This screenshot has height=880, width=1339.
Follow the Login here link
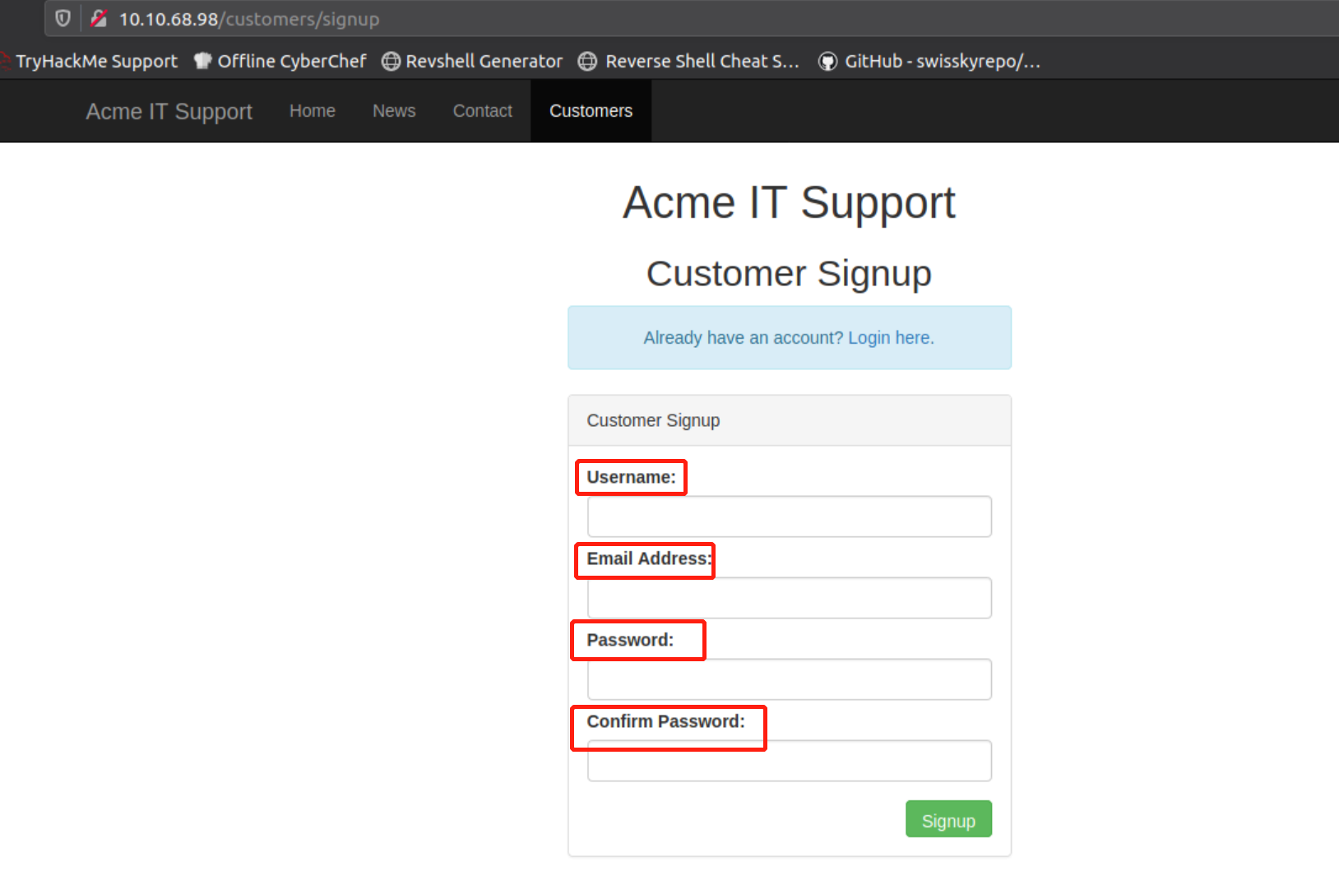point(891,338)
